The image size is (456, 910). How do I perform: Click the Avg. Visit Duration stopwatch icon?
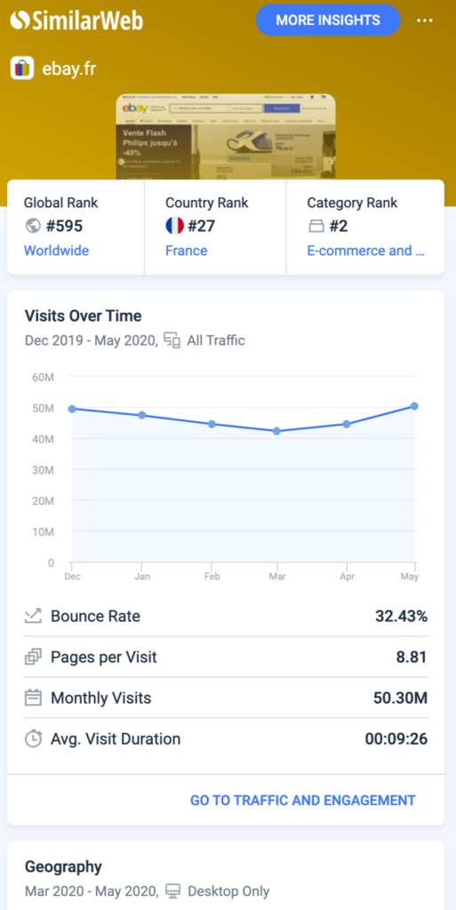pos(33,738)
